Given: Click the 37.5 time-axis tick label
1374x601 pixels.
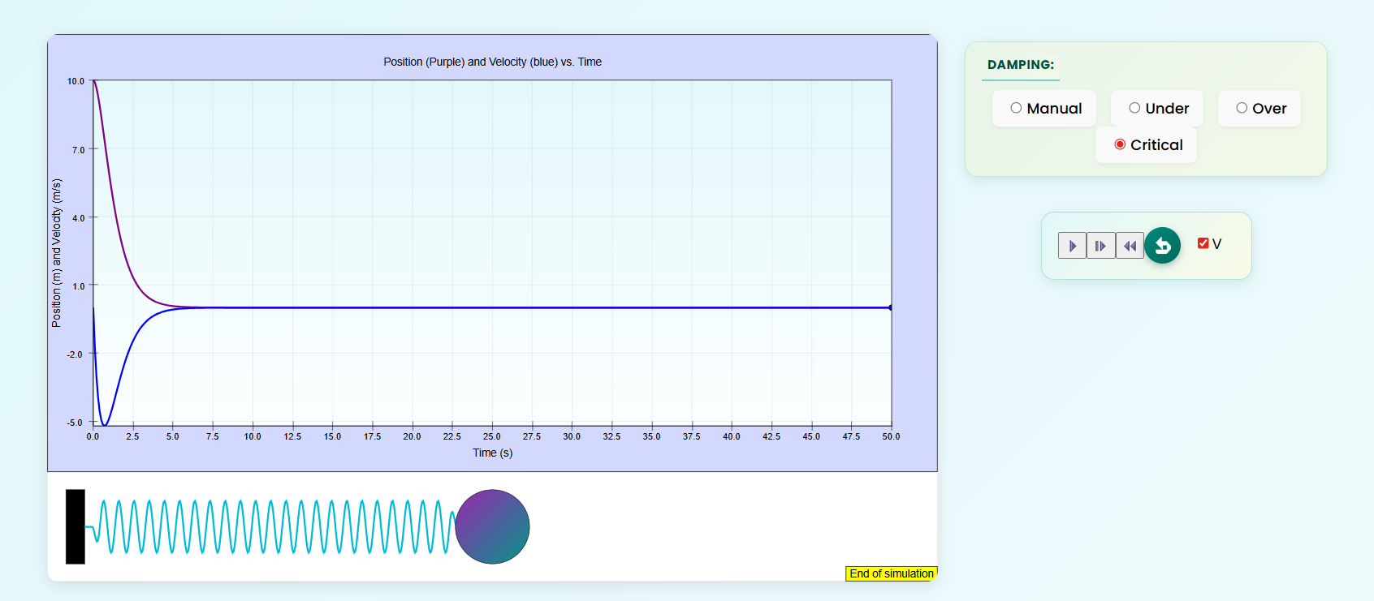Looking at the screenshot, I should 691,436.
